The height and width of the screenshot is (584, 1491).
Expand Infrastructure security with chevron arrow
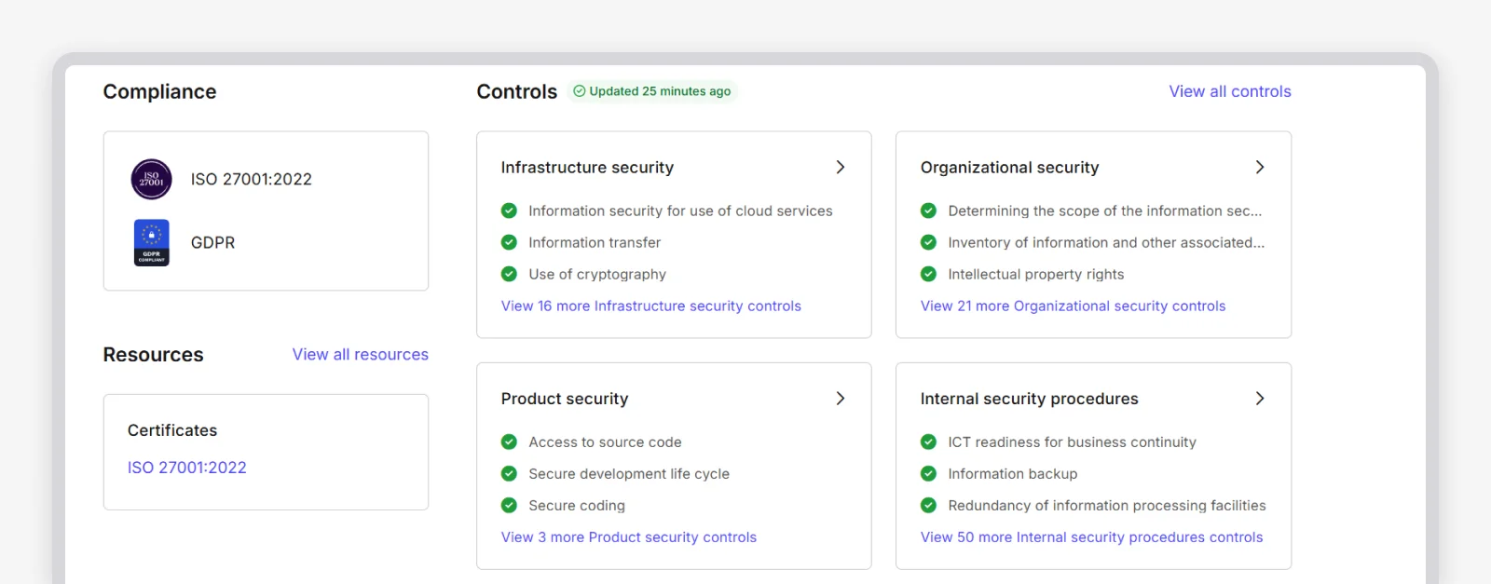[841, 167]
